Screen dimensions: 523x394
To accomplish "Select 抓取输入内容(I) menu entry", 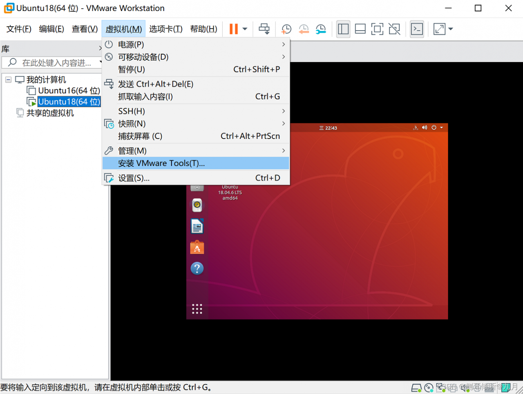I will (196, 96).
